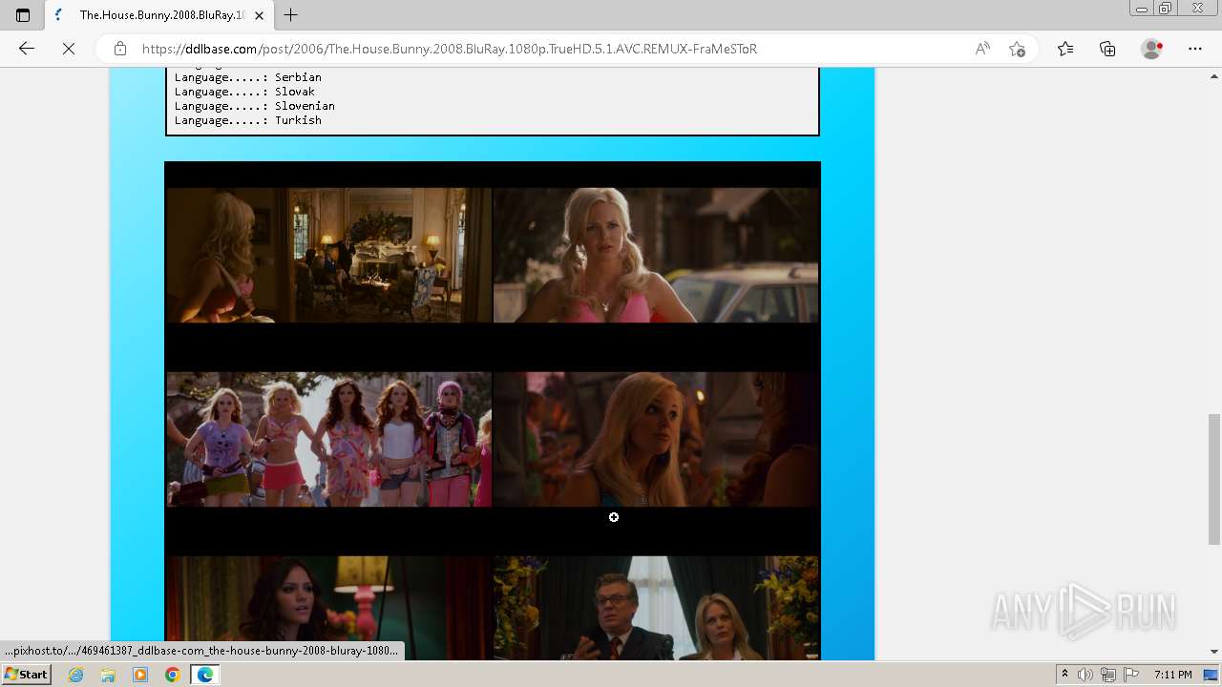Open the Windows Start menu
Viewport: 1222px width, 687px height.
(x=27, y=675)
